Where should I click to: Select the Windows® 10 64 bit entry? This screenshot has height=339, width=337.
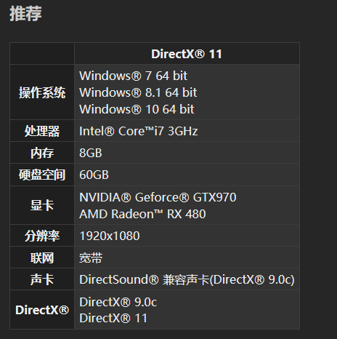point(137,109)
